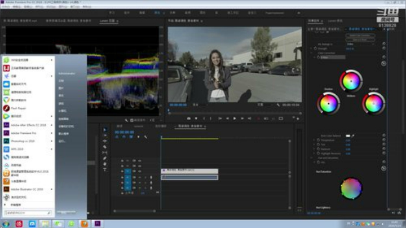Open timeline display settings wrench
Screen dimensions: 406x228
click(145, 137)
